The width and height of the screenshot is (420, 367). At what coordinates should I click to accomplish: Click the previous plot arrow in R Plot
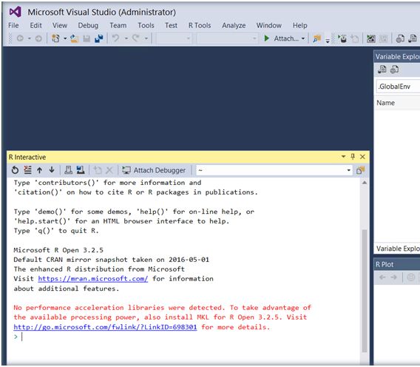click(382, 277)
